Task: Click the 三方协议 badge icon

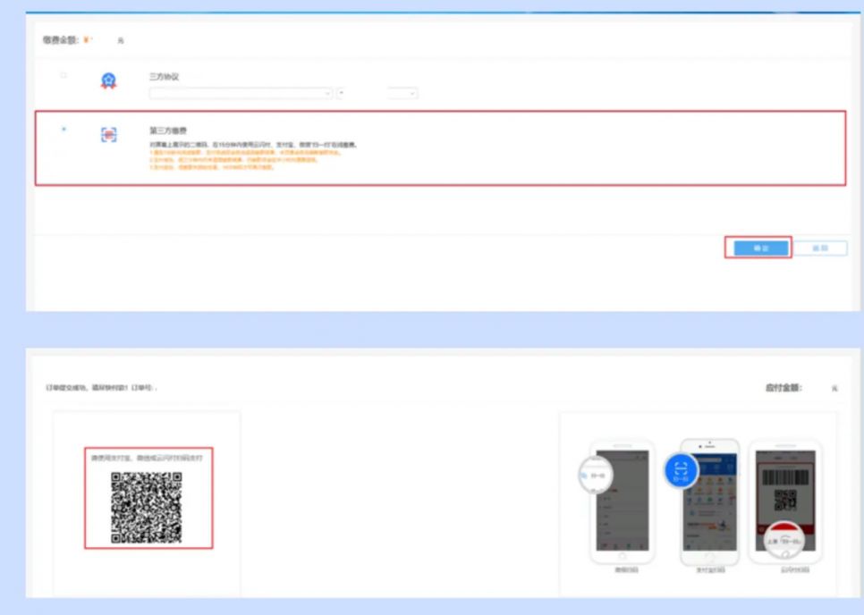Action: coord(108,81)
